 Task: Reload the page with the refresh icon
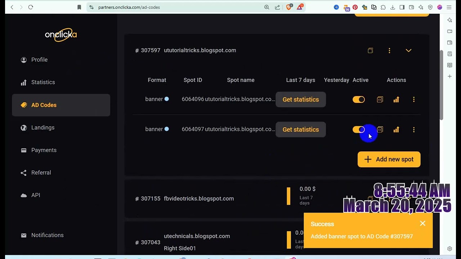31,7
